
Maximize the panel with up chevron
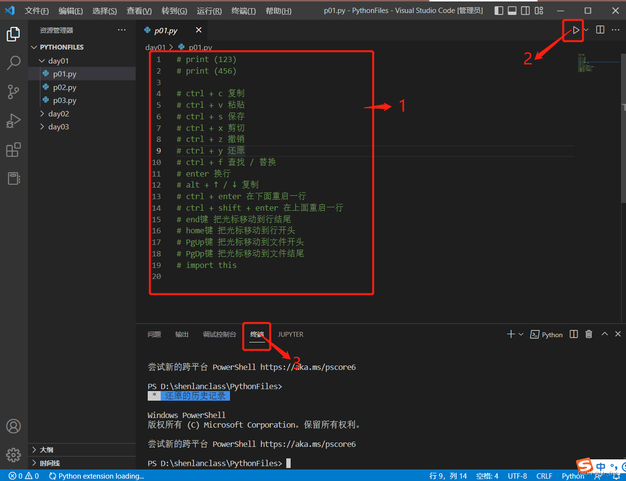point(605,334)
